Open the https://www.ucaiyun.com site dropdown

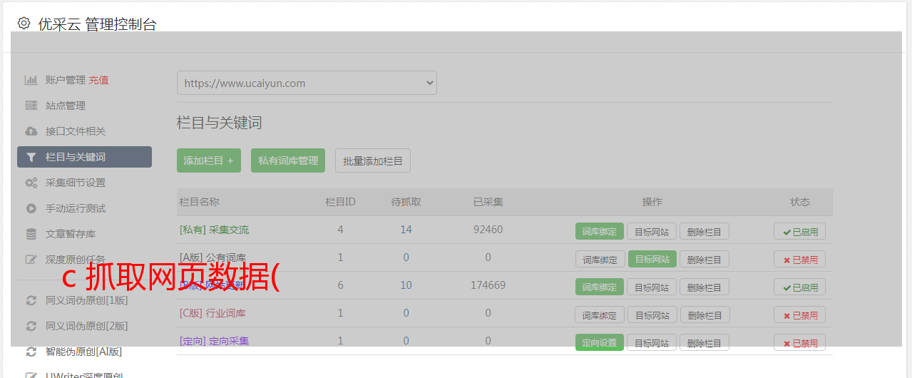coord(307,83)
